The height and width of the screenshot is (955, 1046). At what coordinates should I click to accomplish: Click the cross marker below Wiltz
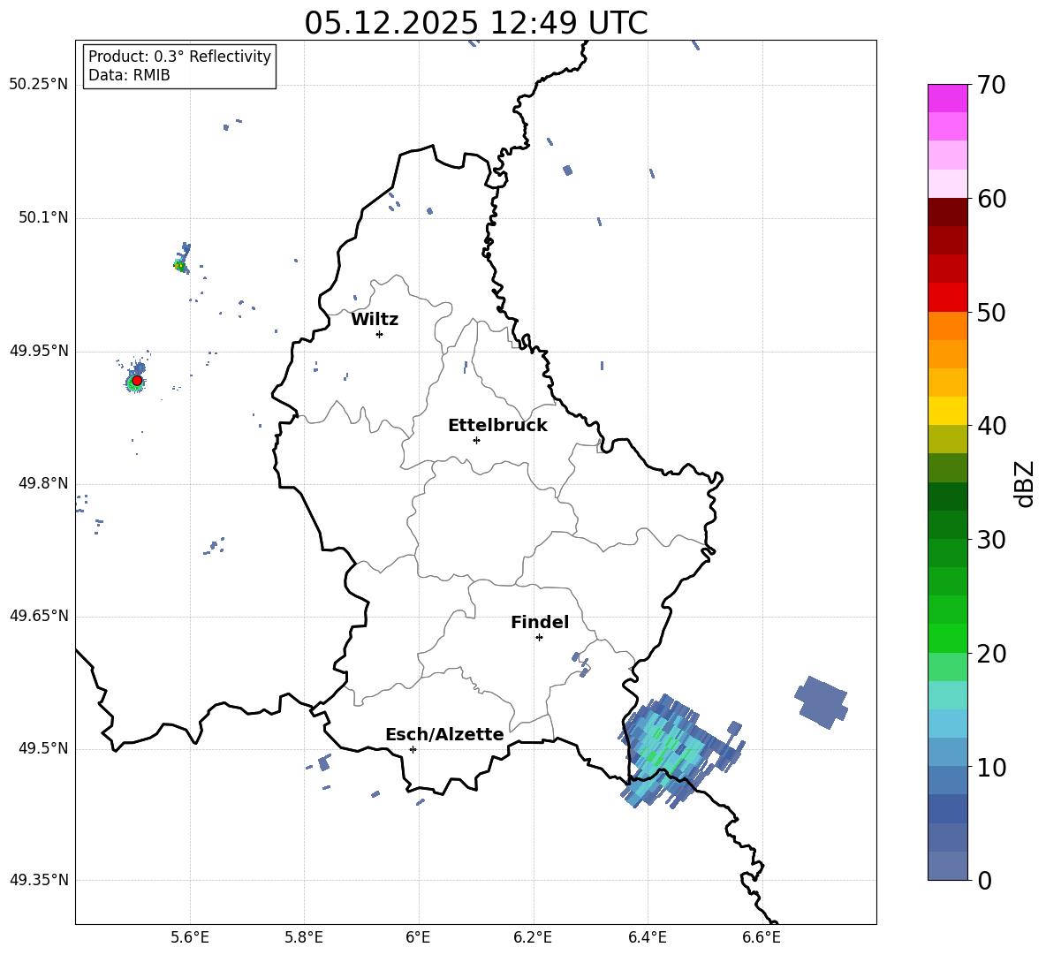coord(380,334)
